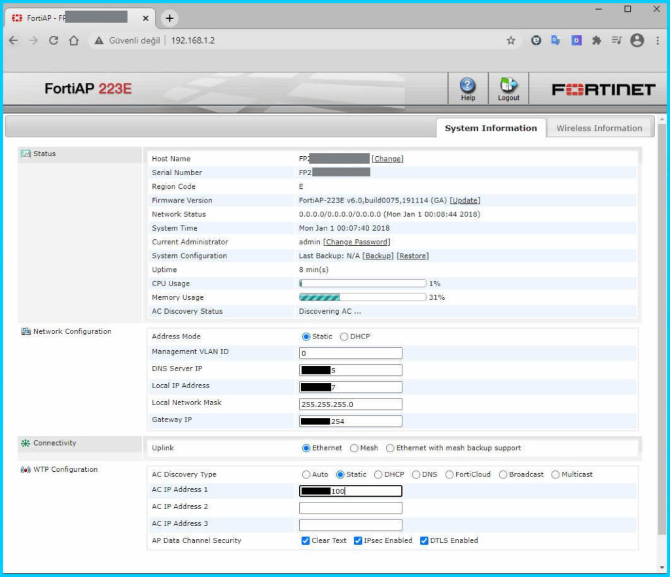Screen dimensions: 670x577
Task: Open a new browser tab
Action: click(x=169, y=18)
